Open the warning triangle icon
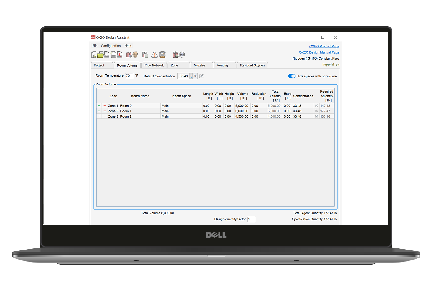Screen dimensions: 439x287 (x=154, y=55)
